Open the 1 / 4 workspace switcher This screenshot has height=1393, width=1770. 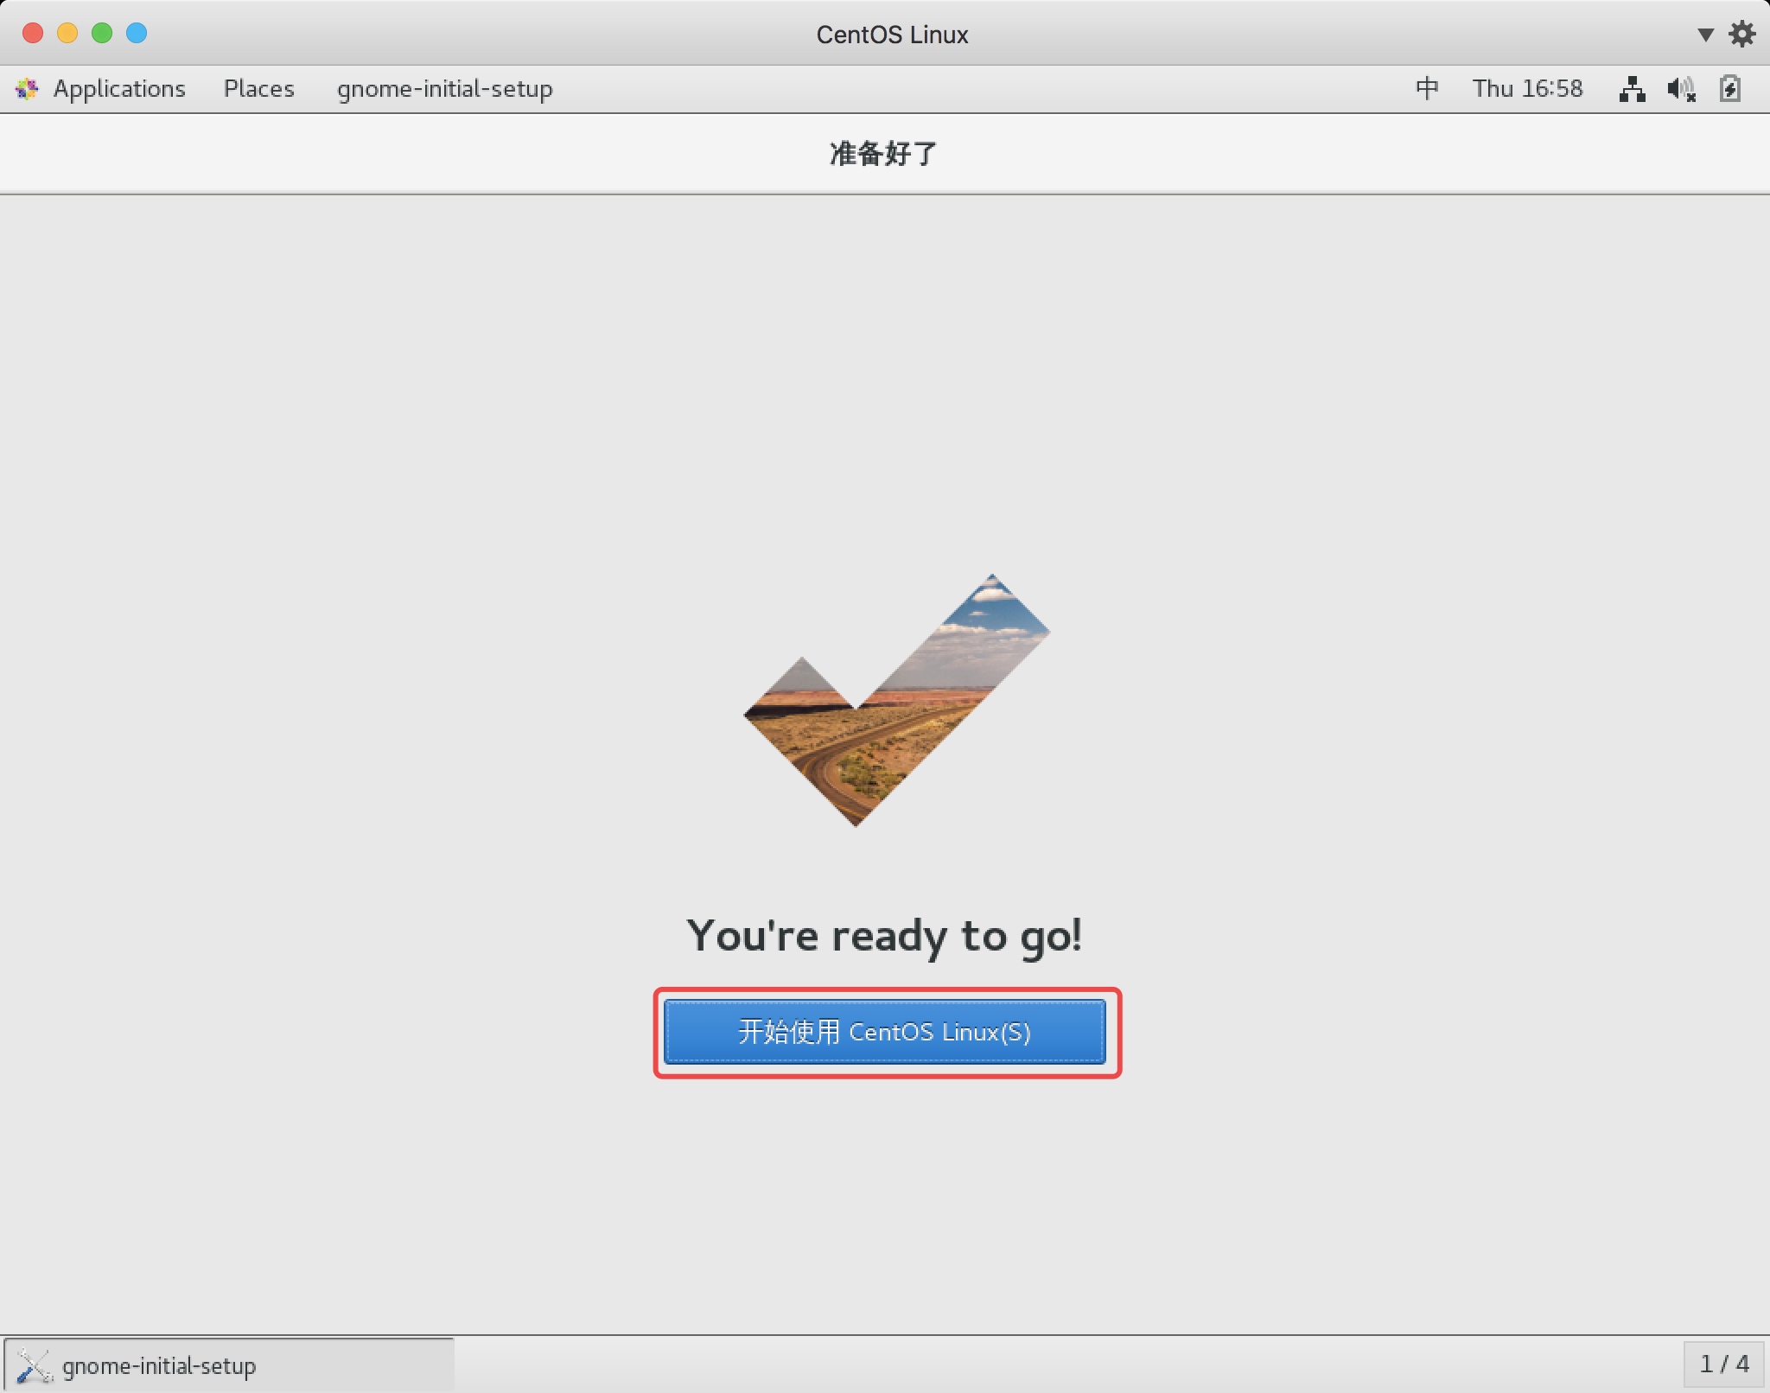1723,1364
